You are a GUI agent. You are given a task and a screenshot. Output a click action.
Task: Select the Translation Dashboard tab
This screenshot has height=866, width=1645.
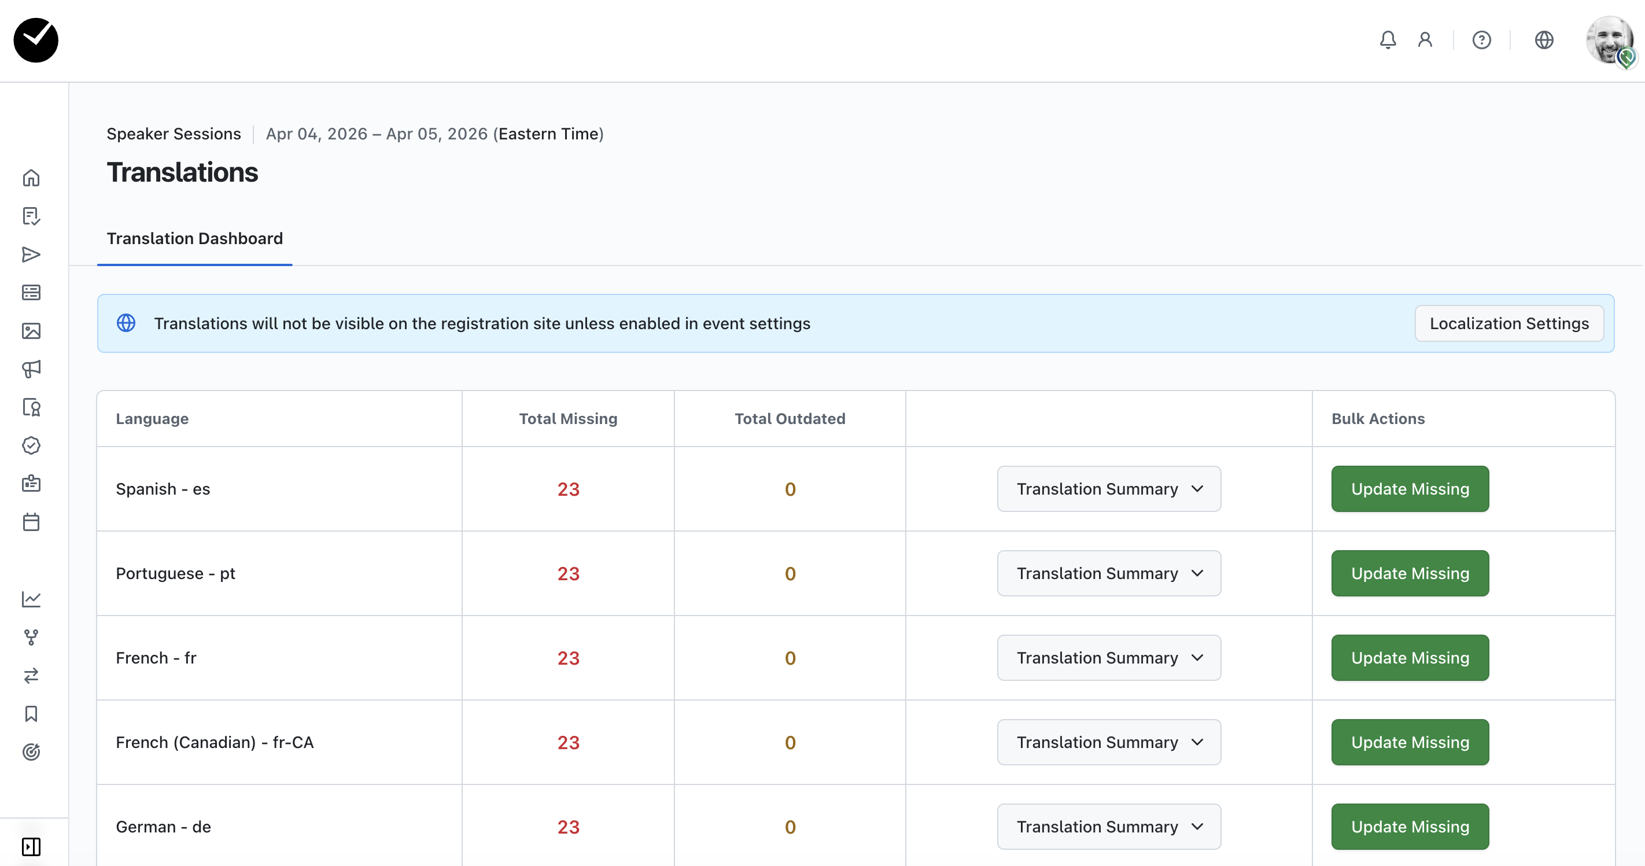(x=195, y=239)
